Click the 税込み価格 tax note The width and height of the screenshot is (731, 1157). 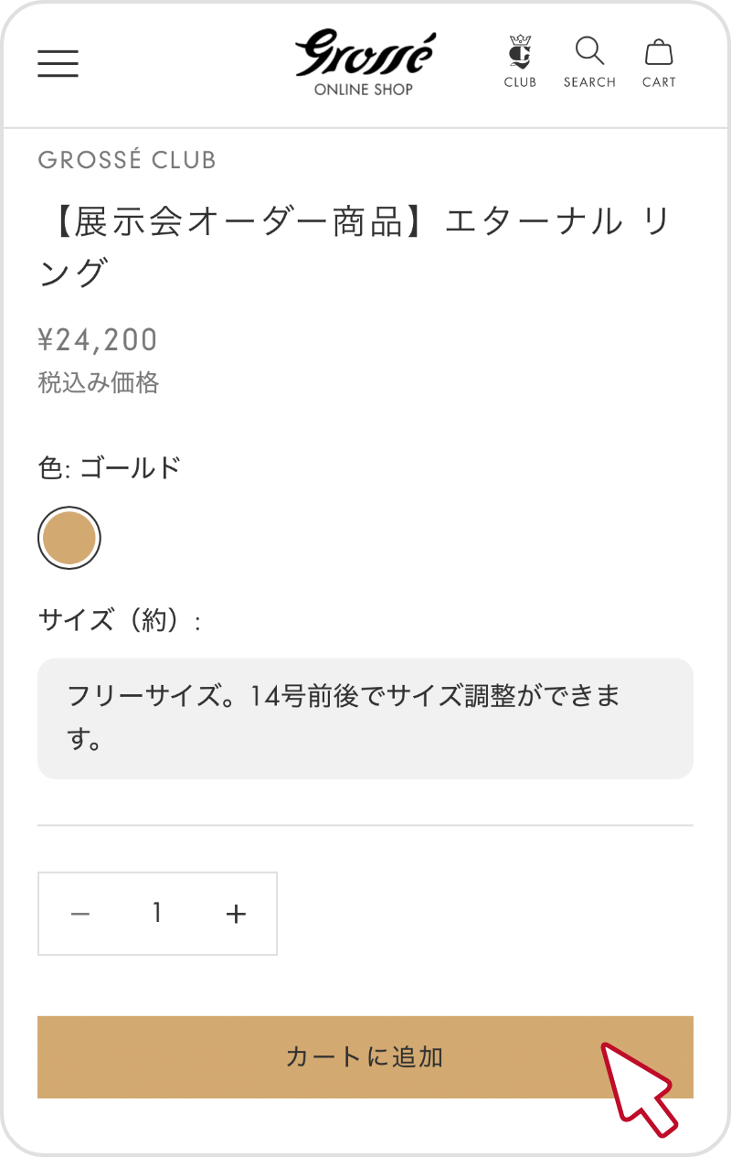[99, 382]
